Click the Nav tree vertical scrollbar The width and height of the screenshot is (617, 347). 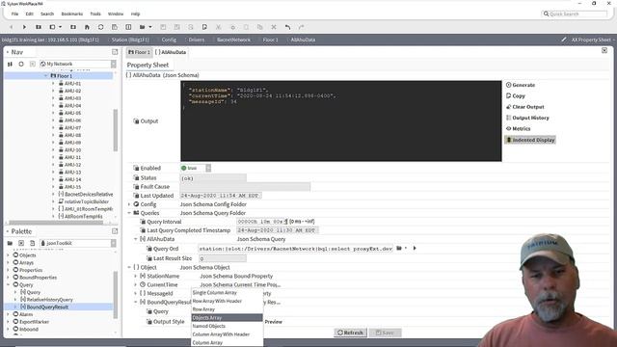click(116, 130)
